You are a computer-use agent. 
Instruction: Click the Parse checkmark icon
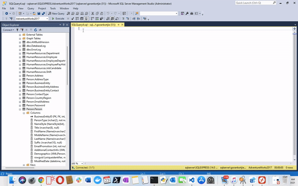73,19
